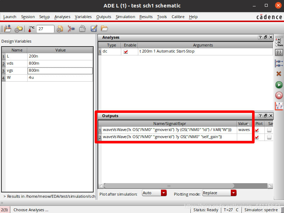Click the plot outputs waveform icon
Screen dimensions: 284x213
pos(279,106)
